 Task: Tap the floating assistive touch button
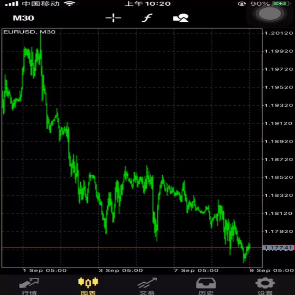click(x=270, y=14)
